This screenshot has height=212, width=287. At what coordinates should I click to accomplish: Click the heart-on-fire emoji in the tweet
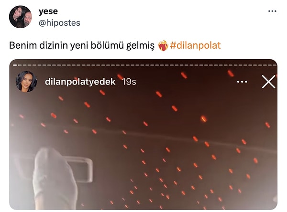163,45
